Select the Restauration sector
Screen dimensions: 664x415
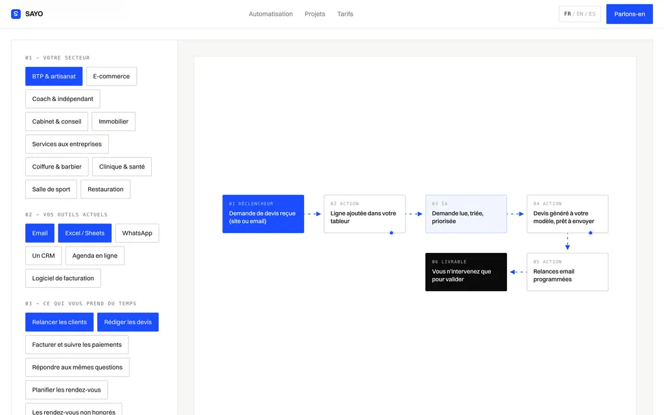[106, 189]
